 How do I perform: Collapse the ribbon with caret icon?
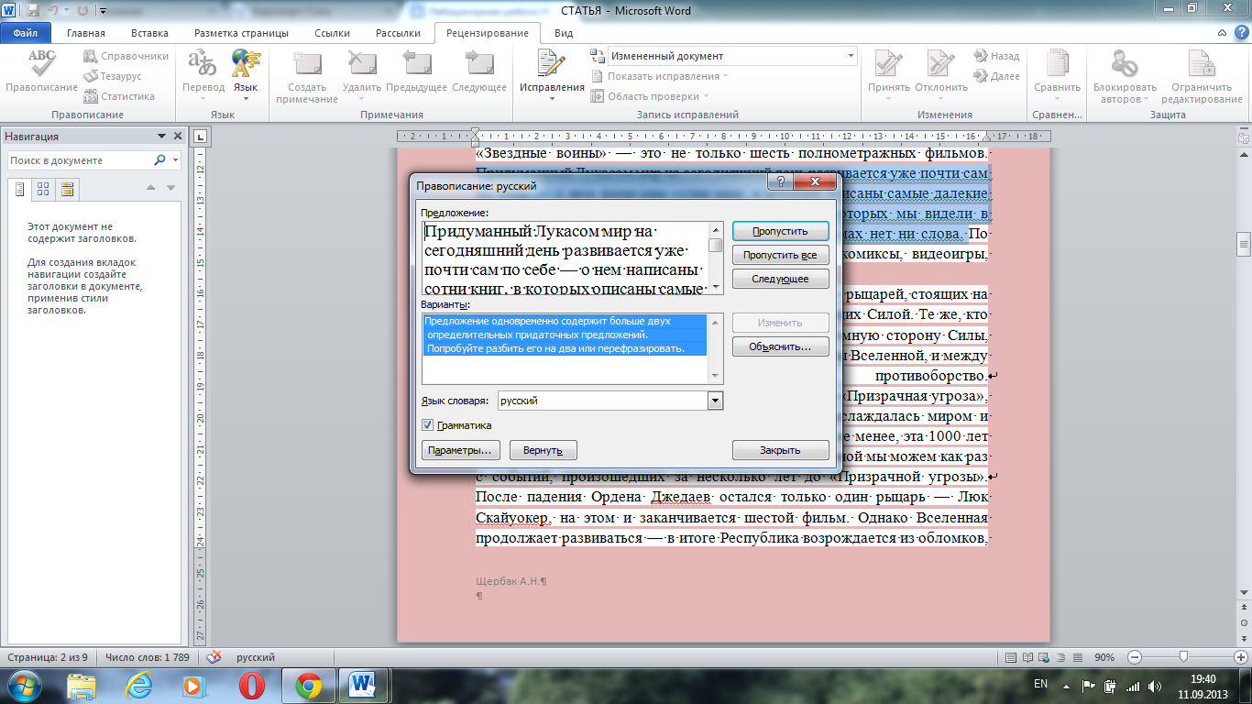(1222, 33)
